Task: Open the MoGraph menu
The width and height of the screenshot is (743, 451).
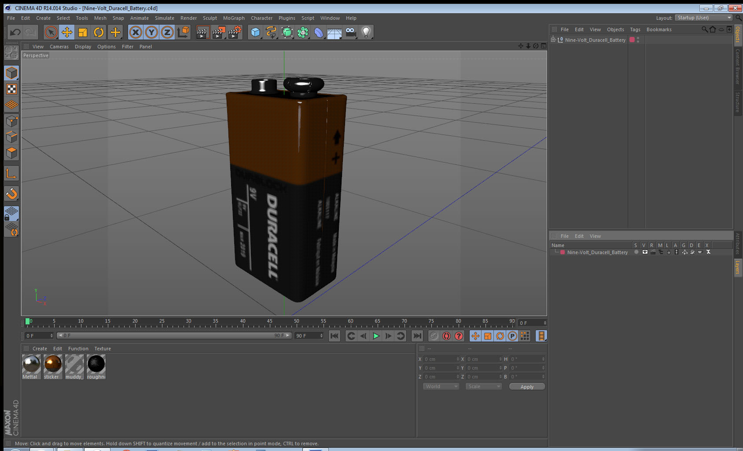Action: (x=234, y=18)
